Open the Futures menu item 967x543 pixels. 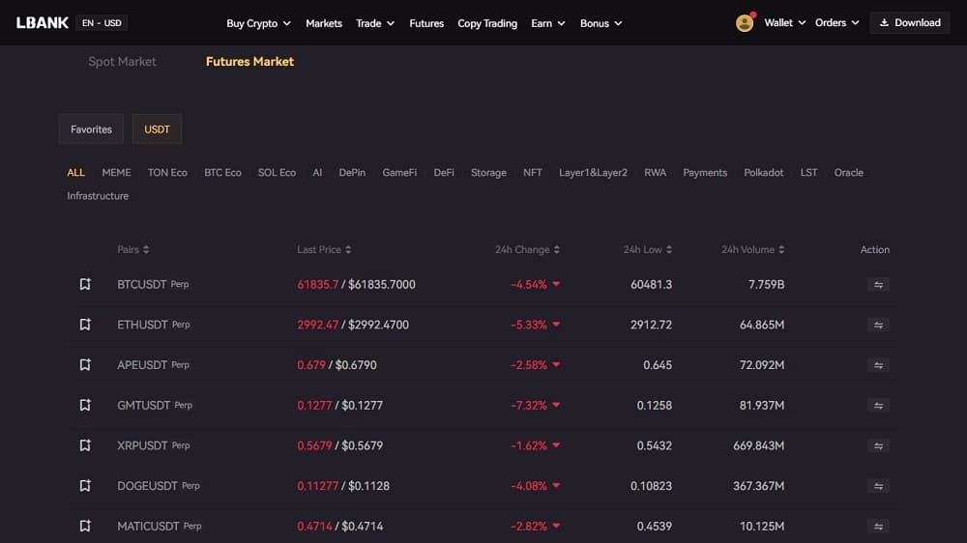[426, 23]
